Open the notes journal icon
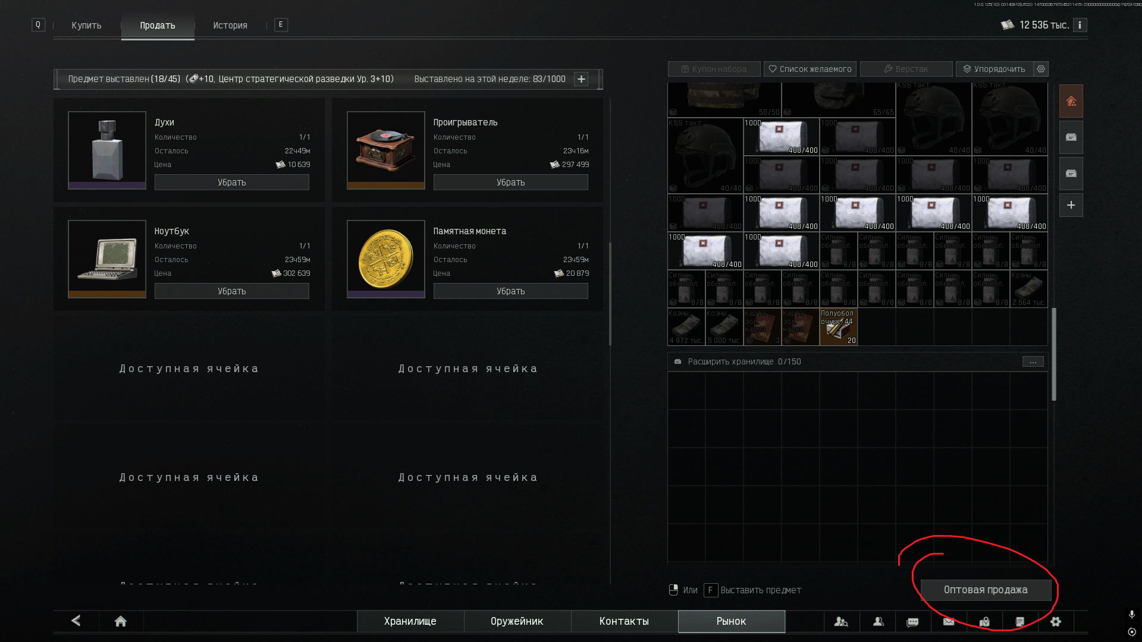This screenshot has width=1142, height=642. pos(1020,622)
